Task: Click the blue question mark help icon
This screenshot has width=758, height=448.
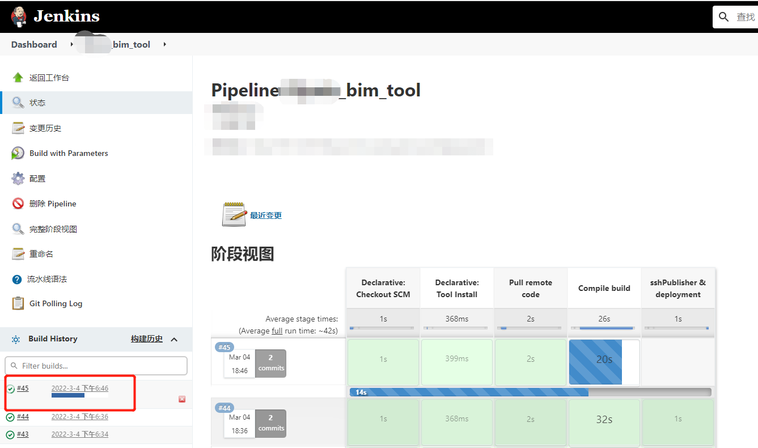Action: coord(17,279)
